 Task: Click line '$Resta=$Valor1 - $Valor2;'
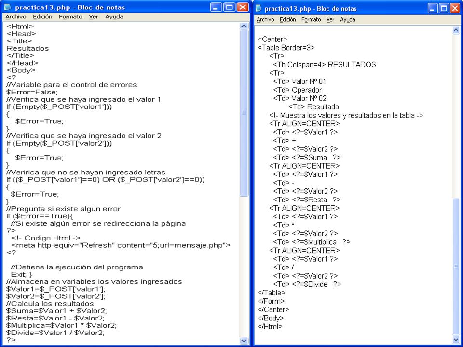[55, 318]
